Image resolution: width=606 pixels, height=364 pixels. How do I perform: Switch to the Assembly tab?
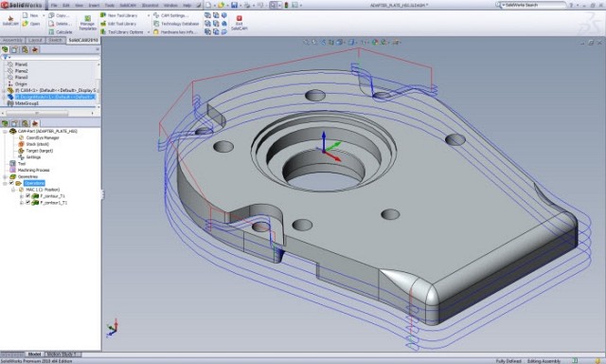click(12, 40)
